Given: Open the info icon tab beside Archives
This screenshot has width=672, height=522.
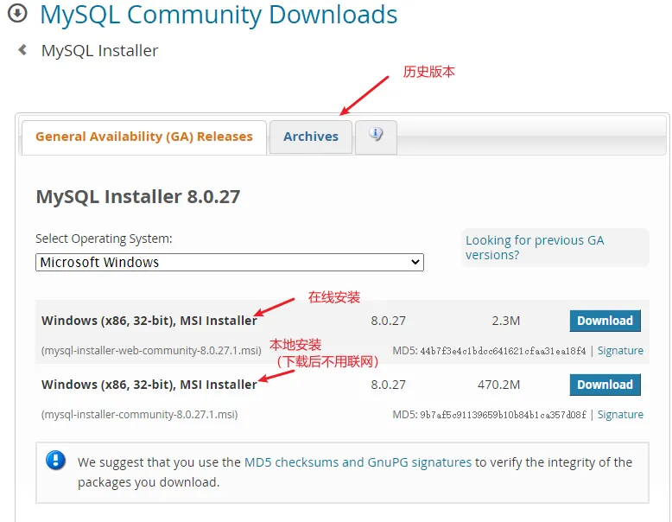Looking at the screenshot, I should tap(376, 135).
